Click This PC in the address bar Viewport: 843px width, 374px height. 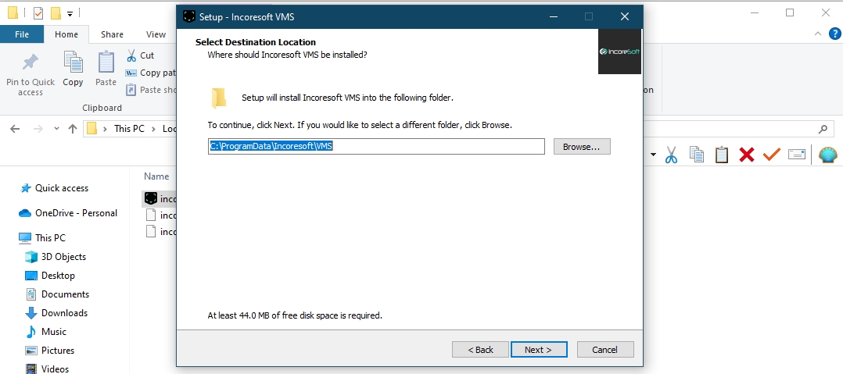point(129,129)
